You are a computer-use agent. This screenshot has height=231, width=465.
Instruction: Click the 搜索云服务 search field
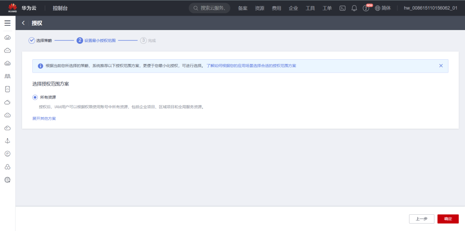pyautogui.click(x=209, y=8)
